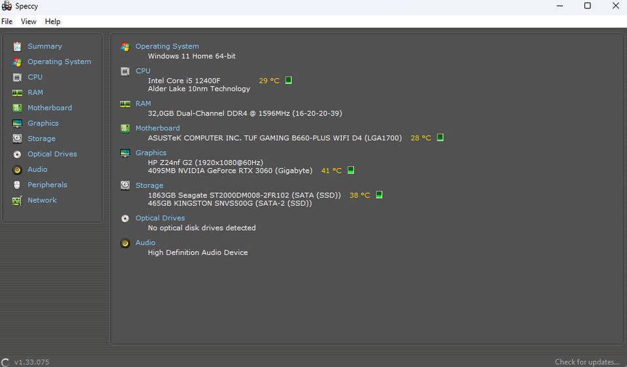
Task: Go to Graphics in the sidebar
Action: click(x=43, y=123)
